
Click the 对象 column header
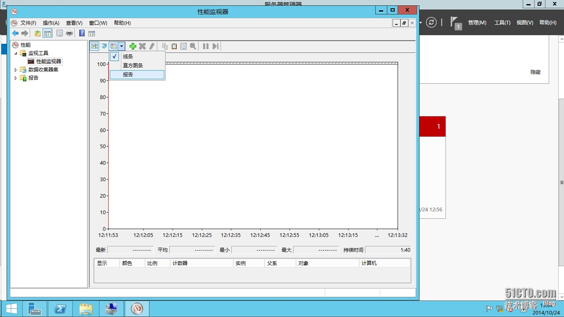327,263
